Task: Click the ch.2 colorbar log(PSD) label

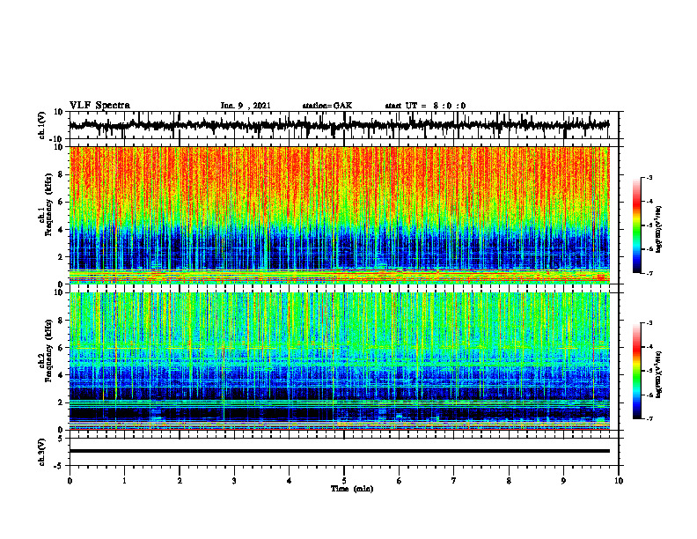Action: click(659, 374)
